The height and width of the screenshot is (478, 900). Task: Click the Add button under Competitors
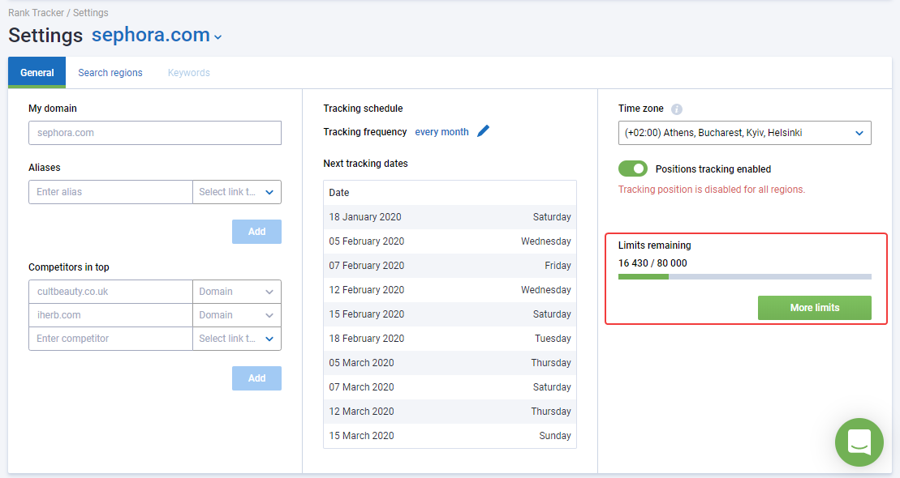coord(256,378)
